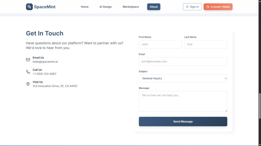Image resolution: width=261 pixels, height=146 pixels.
Task: Focus the First Name input field
Action: coord(160,44)
